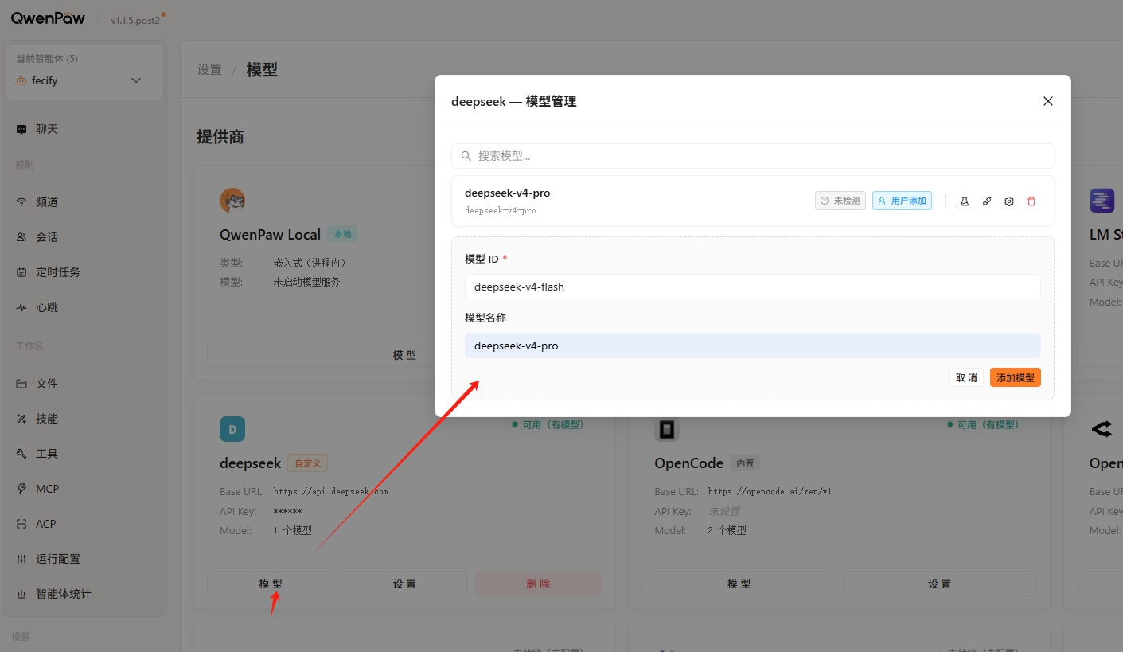Open the gear settings icon for deepseek-v4-pro
Screen dimensions: 1123x652
tap(1009, 201)
